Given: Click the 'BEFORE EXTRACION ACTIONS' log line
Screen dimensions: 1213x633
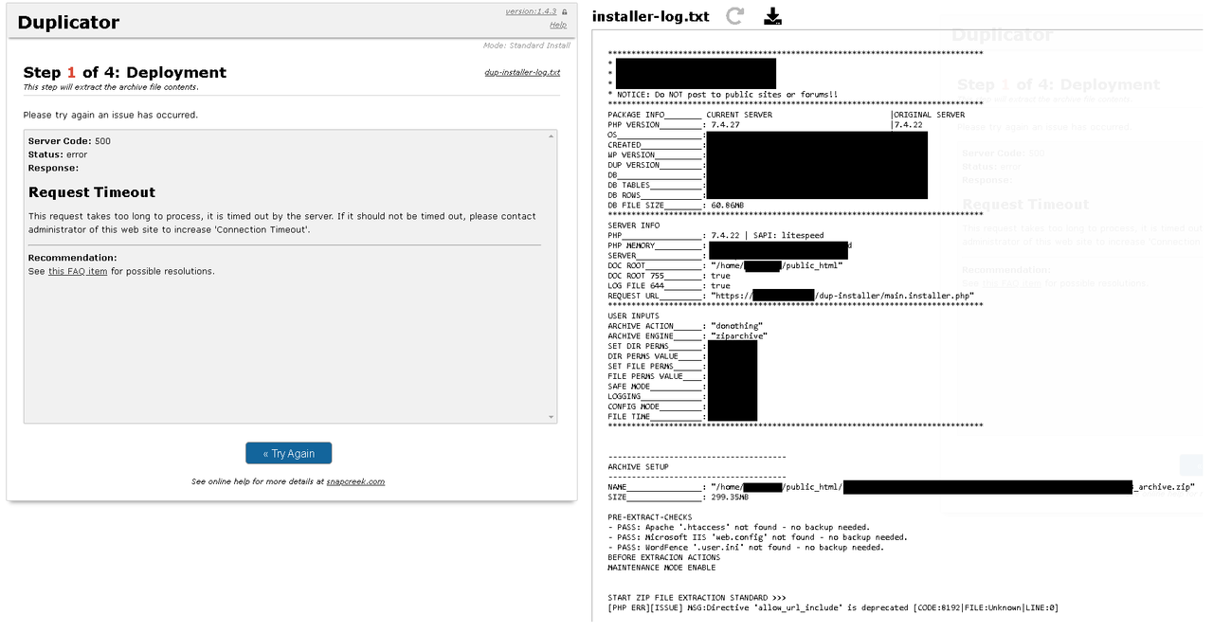Looking at the screenshot, I should [x=664, y=557].
